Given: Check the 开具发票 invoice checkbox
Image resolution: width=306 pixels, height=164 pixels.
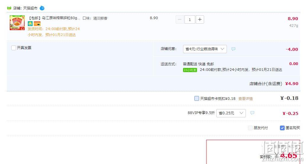Looking at the screenshot, I should click(x=13, y=48).
